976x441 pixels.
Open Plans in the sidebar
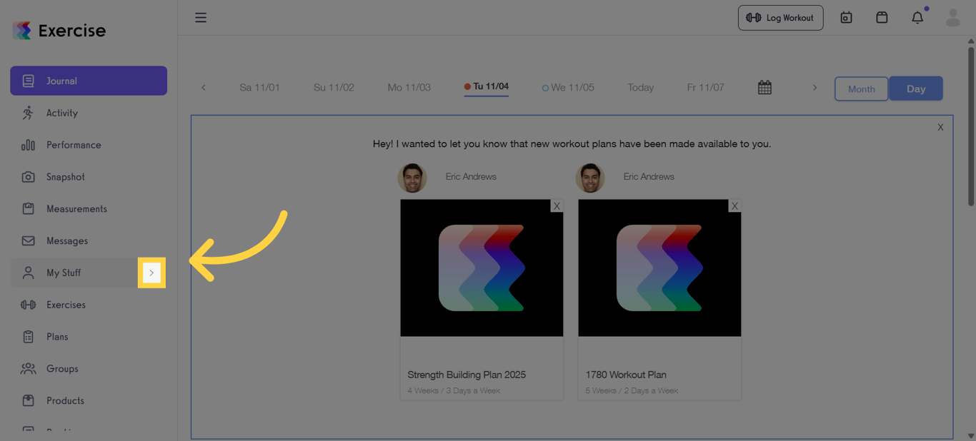(89, 337)
